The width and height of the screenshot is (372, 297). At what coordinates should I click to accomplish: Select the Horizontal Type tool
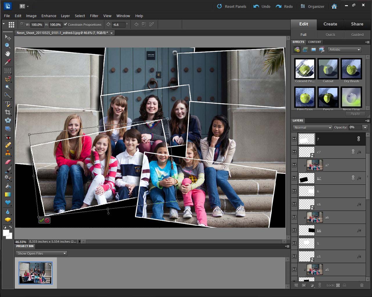[8, 104]
